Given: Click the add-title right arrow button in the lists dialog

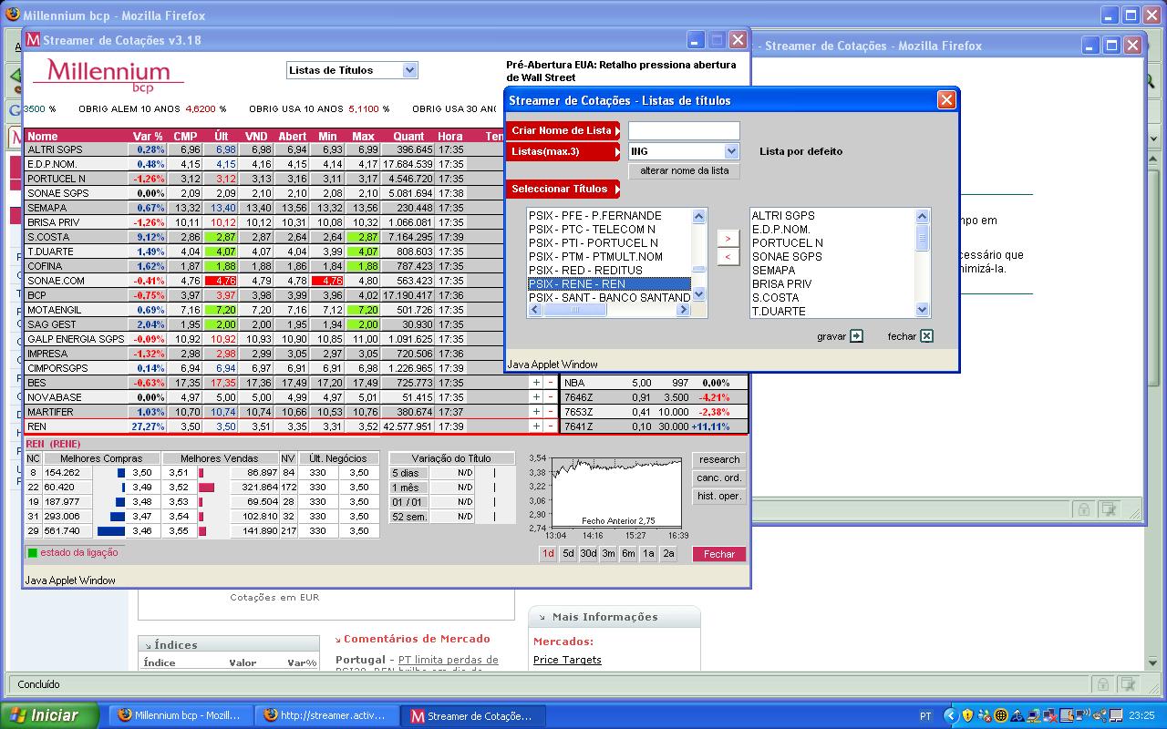Looking at the screenshot, I should (728, 239).
